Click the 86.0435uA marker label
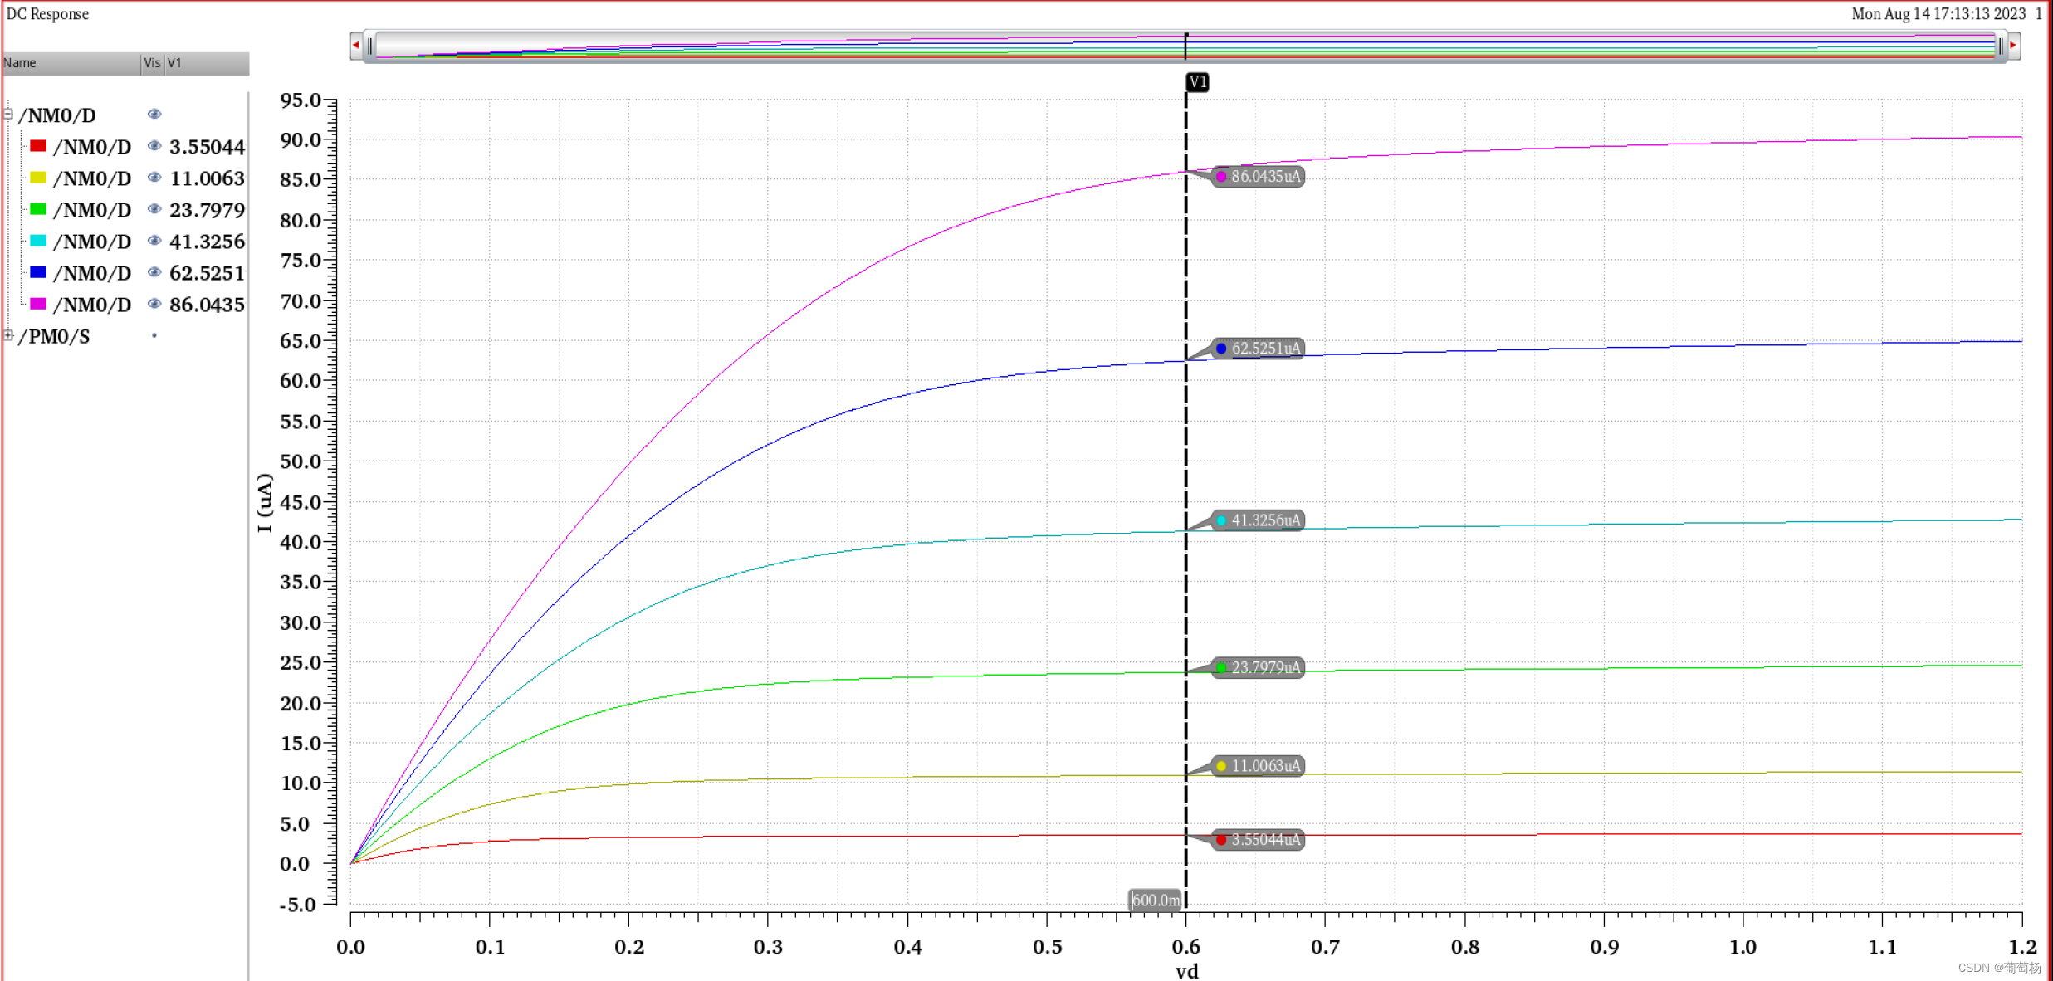The height and width of the screenshot is (981, 2053). [1259, 177]
